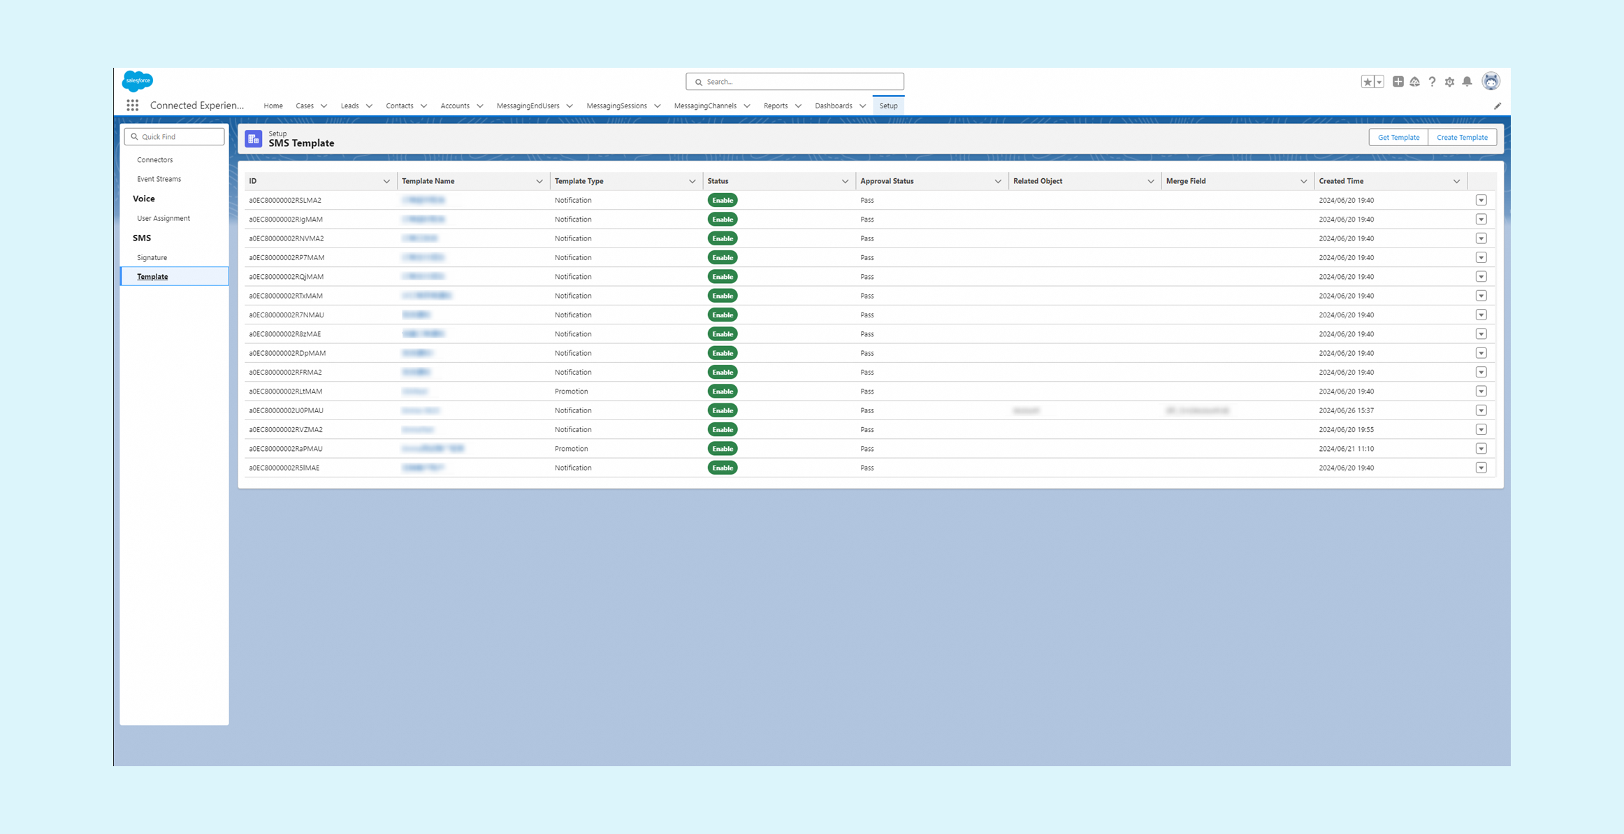The width and height of the screenshot is (1624, 834).
Task: Click the pencil icon to edit navigation
Action: [1498, 106]
